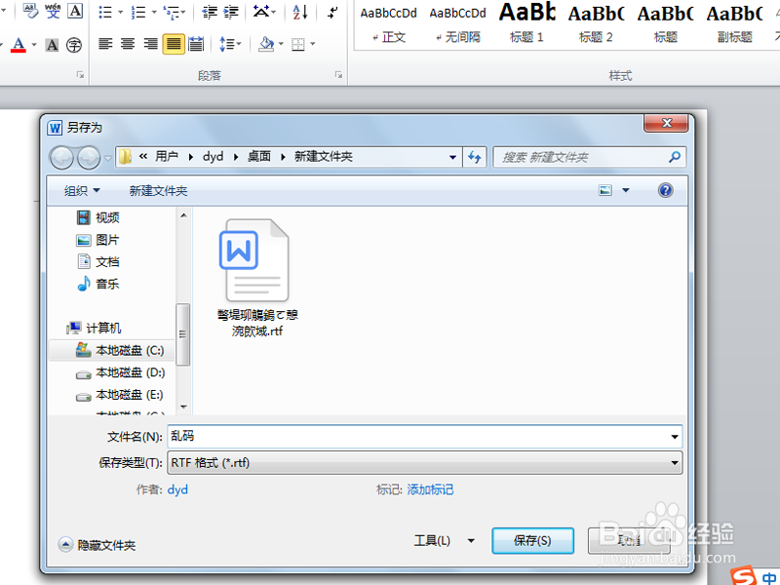Open font color dropdown arrow
Screen dimensions: 780x585
tap(34, 45)
